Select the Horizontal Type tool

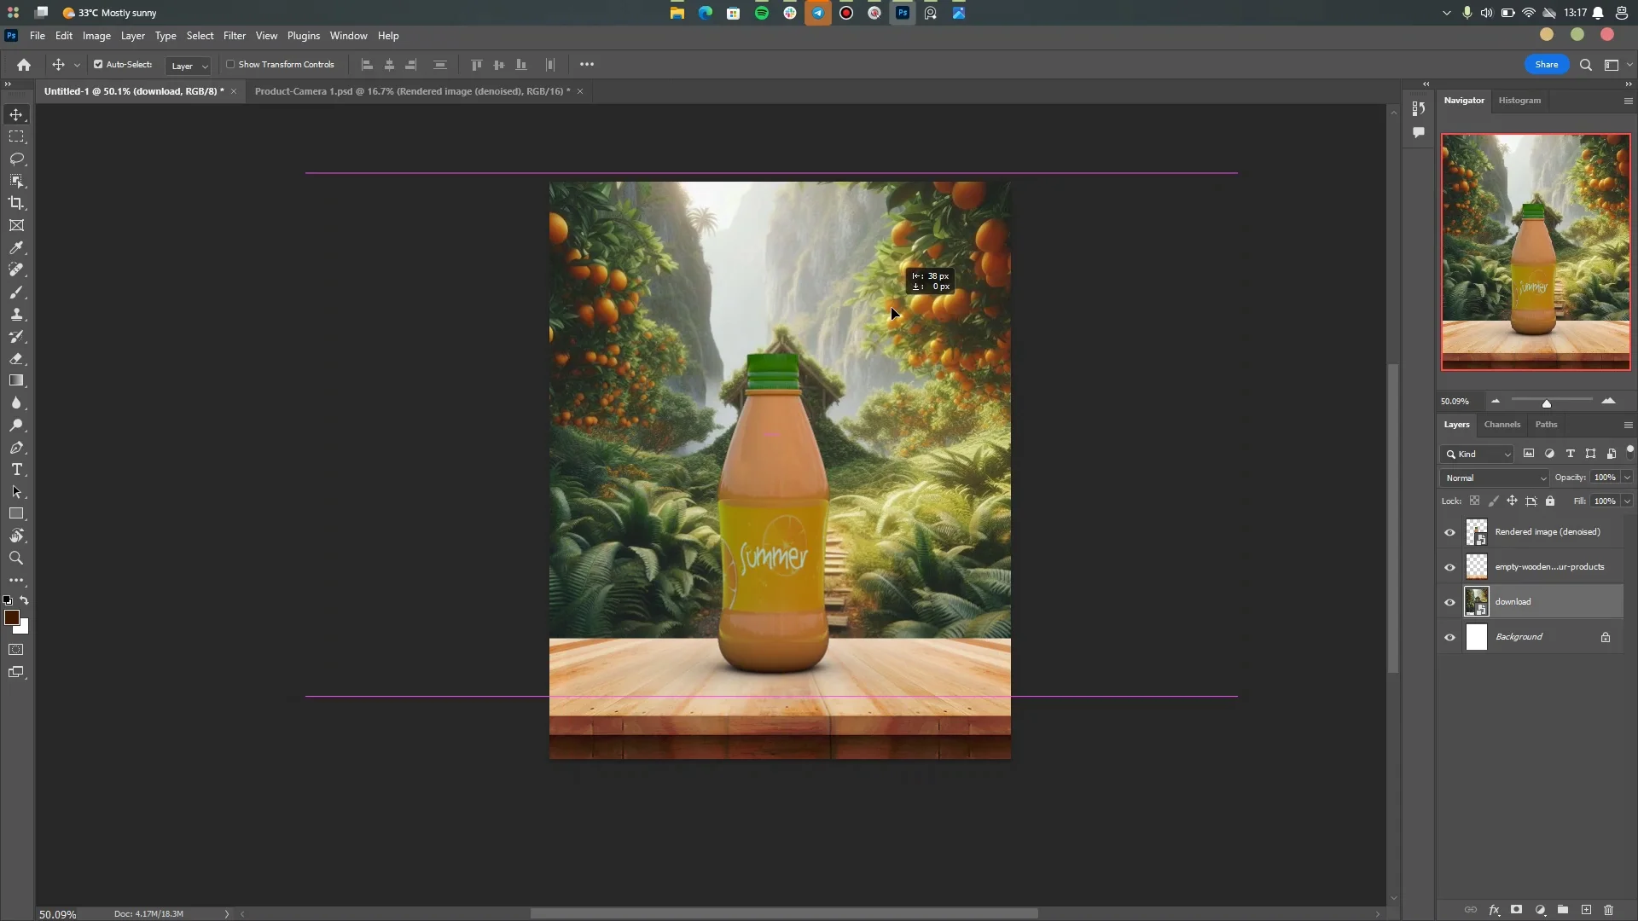pos(16,469)
